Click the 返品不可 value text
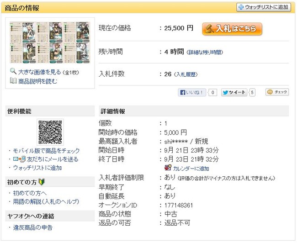Viewport: 297px width, 243px height. (177, 223)
